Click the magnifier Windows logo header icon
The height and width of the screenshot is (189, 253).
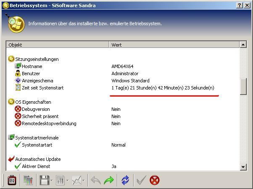[x=15, y=24]
